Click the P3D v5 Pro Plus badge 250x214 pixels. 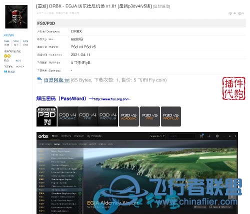[x=171, y=116]
